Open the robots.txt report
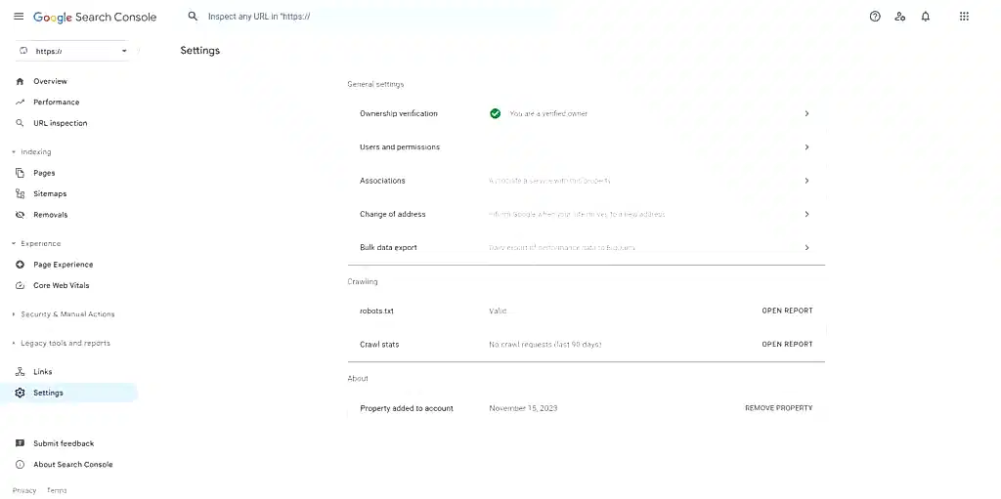Viewport: 1001px width, 499px height. pyautogui.click(x=787, y=312)
